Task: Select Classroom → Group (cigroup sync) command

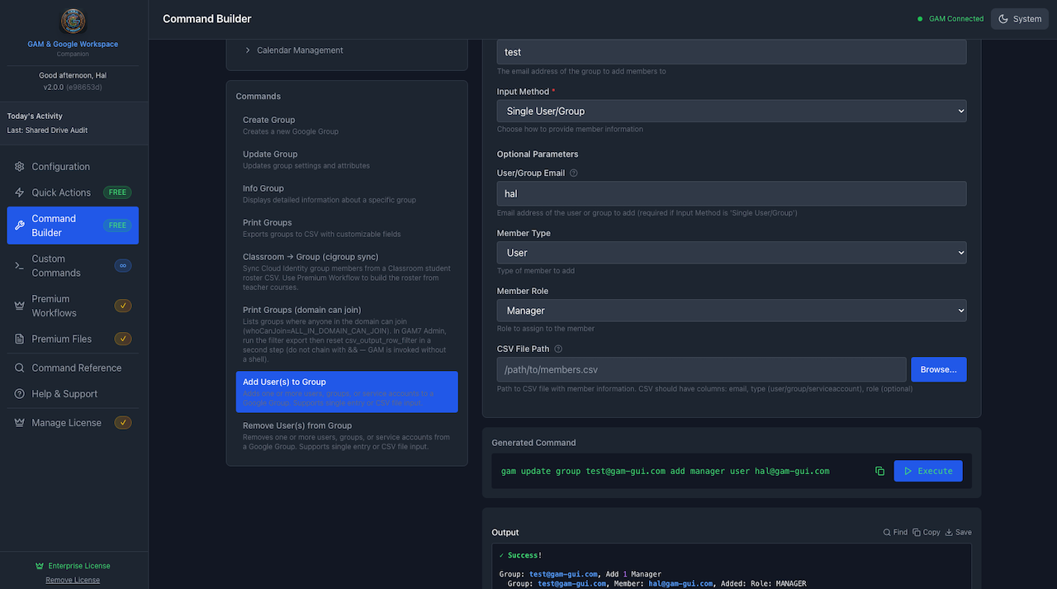Action: pos(347,272)
